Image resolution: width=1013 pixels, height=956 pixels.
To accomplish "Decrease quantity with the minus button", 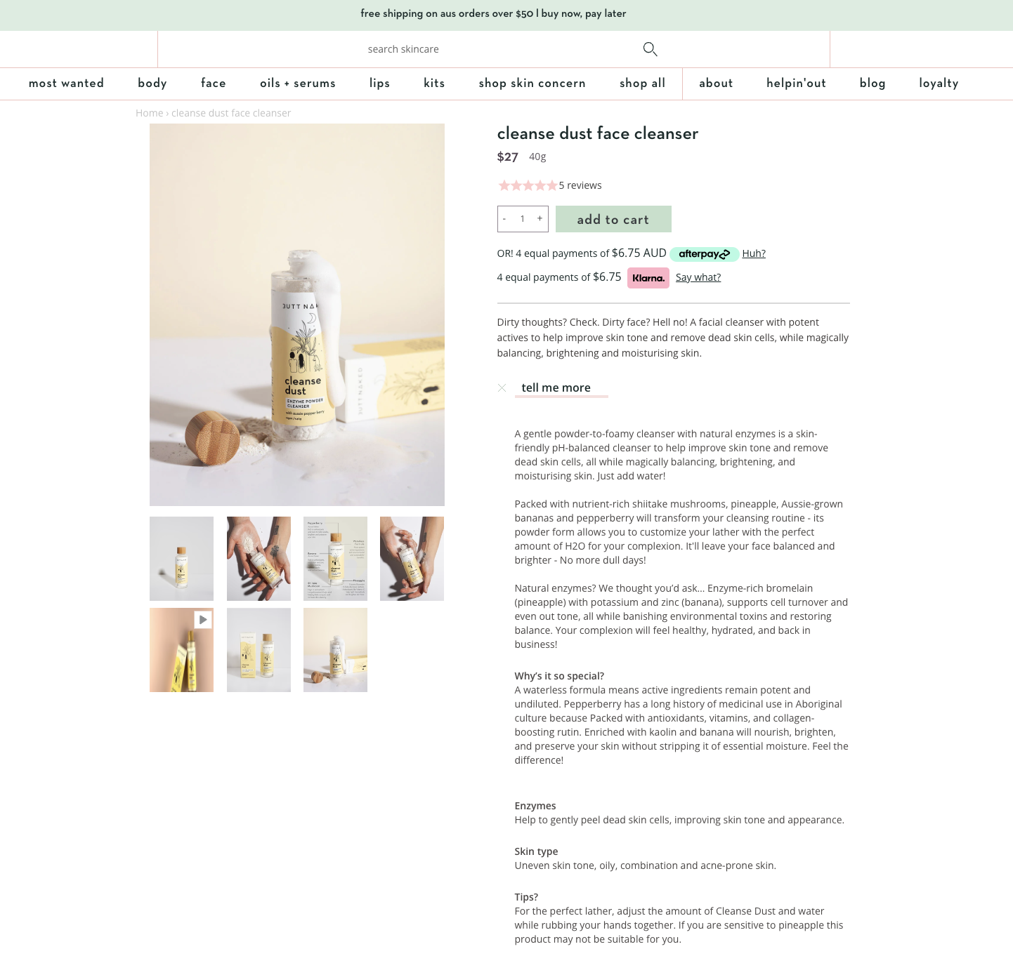I will pyautogui.click(x=504, y=218).
